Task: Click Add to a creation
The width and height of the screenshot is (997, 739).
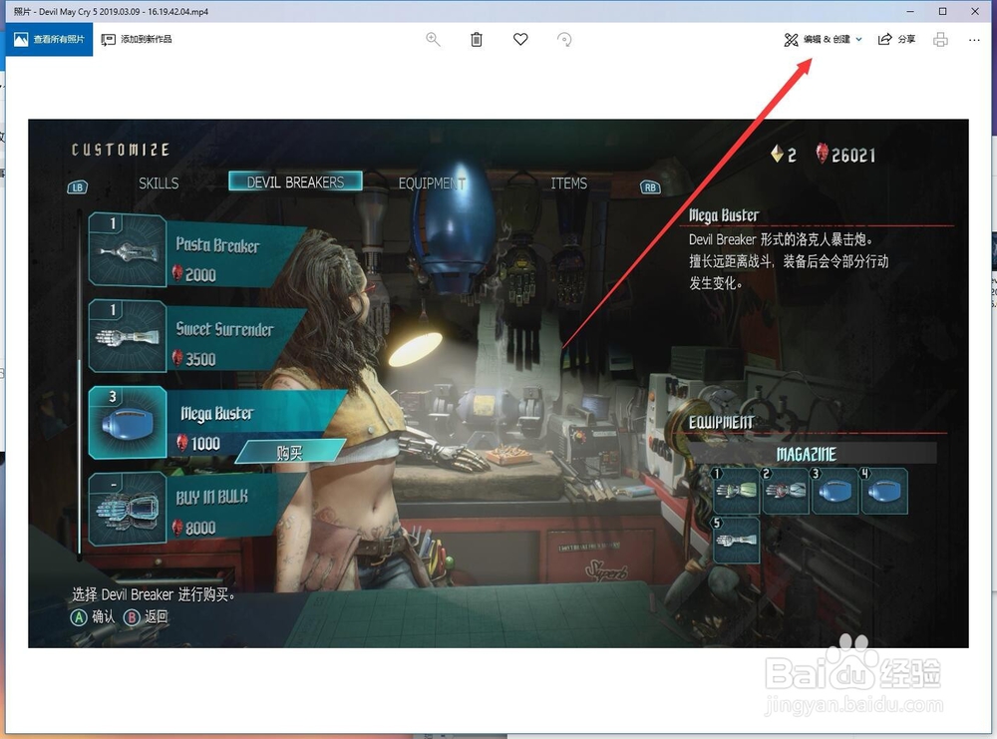Action: [137, 40]
